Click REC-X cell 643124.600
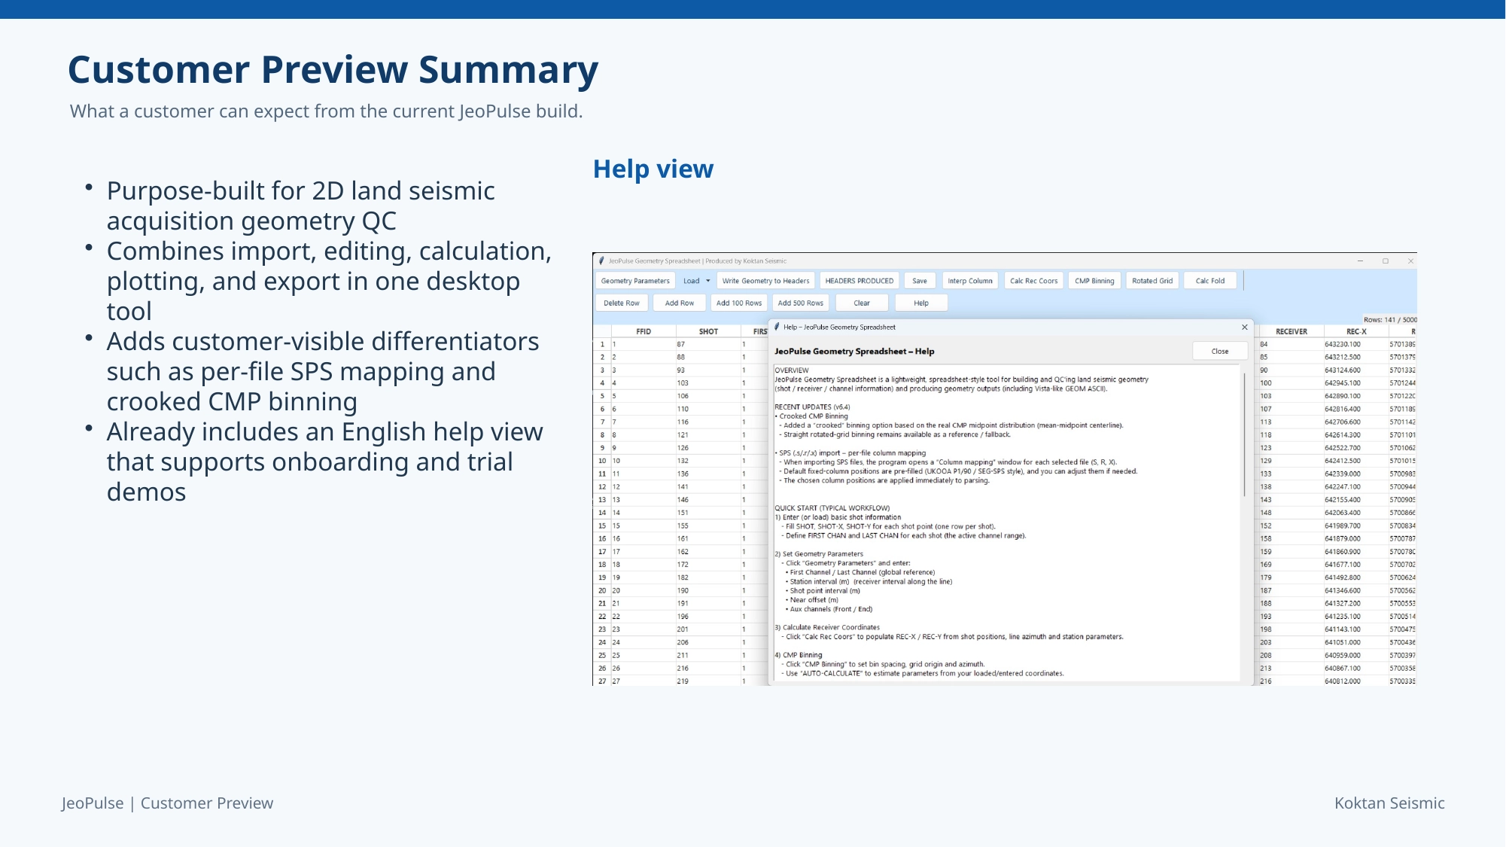Viewport: 1506px width, 847px height. [x=1356, y=370]
